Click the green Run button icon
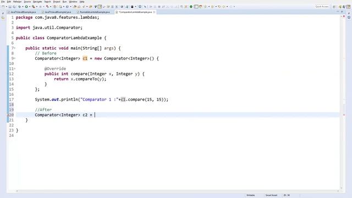The height and width of the screenshot is (198, 352). point(26,7)
